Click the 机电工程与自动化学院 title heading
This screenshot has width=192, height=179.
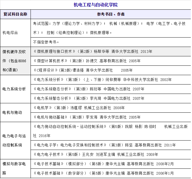tap(96, 5)
